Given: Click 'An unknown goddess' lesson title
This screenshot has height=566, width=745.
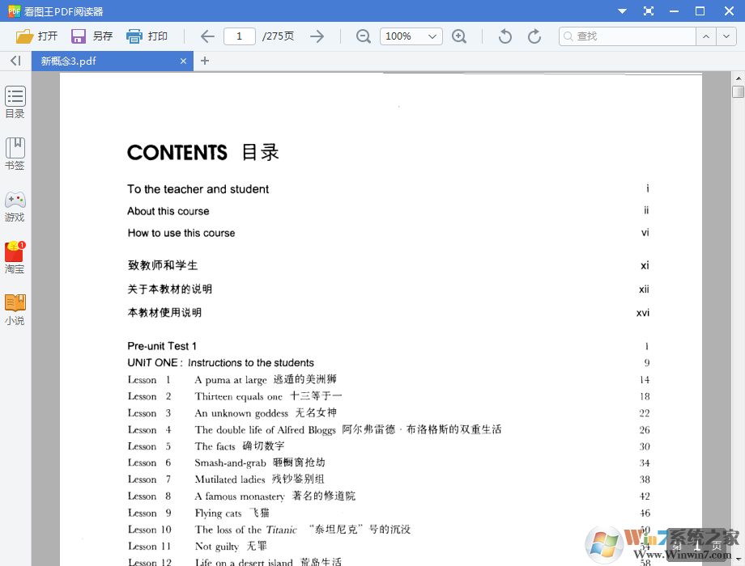Looking at the screenshot, I should tap(241, 412).
